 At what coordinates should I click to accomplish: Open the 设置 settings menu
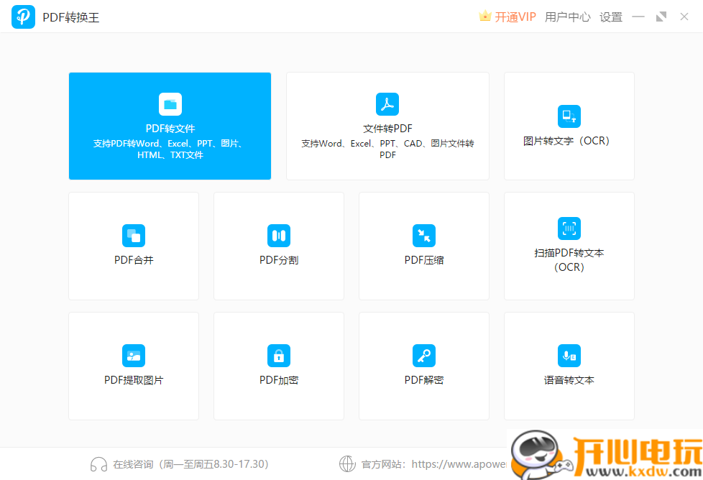tap(610, 16)
